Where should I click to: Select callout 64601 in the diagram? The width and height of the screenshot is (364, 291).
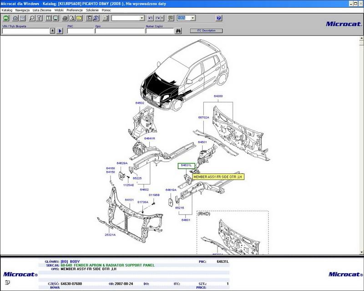tap(186, 220)
